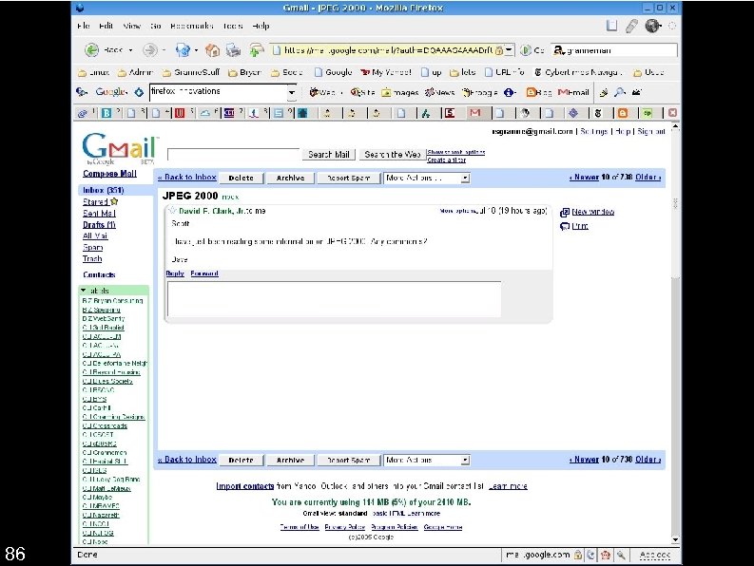The image size is (754, 566).
Task: Open the Reload button dropdown arrow
Action: pyautogui.click(x=196, y=50)
